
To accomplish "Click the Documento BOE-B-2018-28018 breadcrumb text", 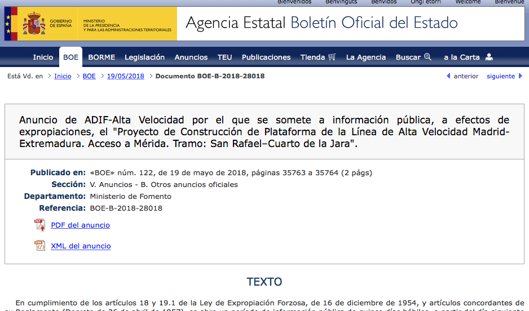I will [x=210, y=76].
